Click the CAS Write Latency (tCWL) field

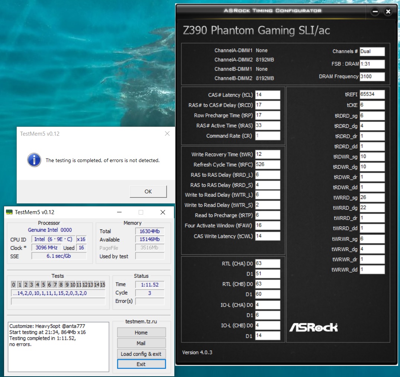[x=268, y=236]
